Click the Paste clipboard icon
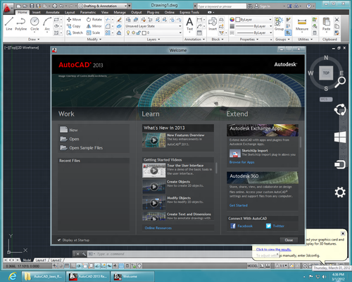Image resolution: width=352 pixels, height=282 pixels. coord(326,24)
